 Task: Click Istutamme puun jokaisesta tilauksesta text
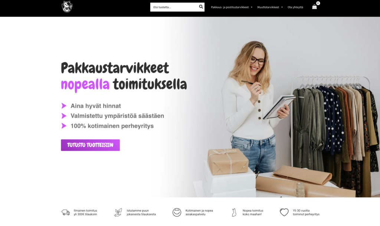[141, 212]
